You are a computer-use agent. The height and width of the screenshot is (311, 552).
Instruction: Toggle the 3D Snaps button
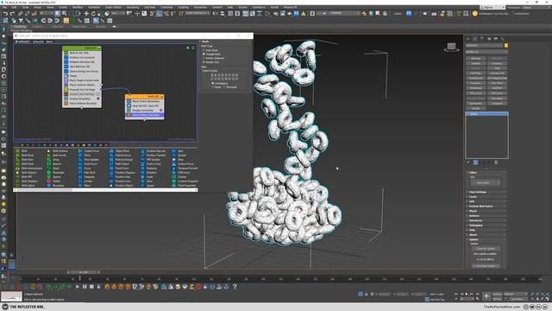tap(153, 14)
